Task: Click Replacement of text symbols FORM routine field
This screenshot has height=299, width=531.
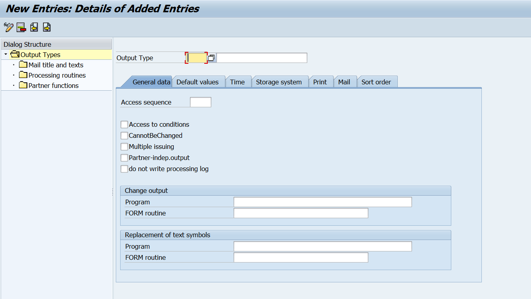Action: [x=301, y=257]
